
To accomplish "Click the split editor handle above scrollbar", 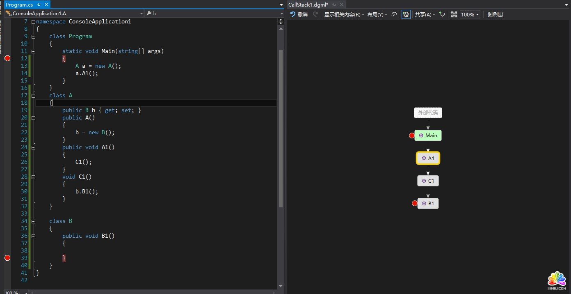I will click(x=281, y=21).
